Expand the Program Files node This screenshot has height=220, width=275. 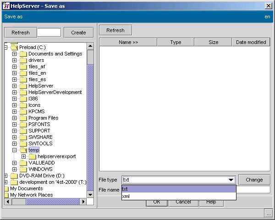(x=14, y=118)
